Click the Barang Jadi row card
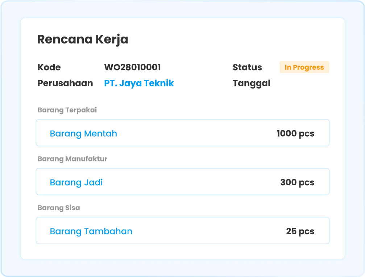The image size is (365, 277). [182, 182]
